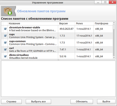Toggle the curl package checkbox
Screen dimensions: 117x106
point(5,49)
